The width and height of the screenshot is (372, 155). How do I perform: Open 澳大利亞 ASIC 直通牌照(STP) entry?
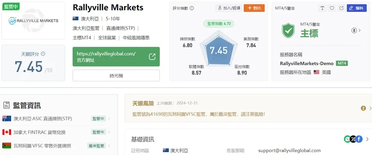coord(43,119)
